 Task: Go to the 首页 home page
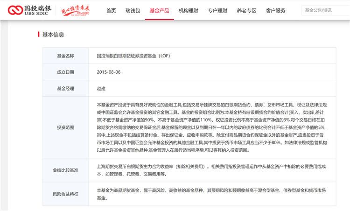111,10
